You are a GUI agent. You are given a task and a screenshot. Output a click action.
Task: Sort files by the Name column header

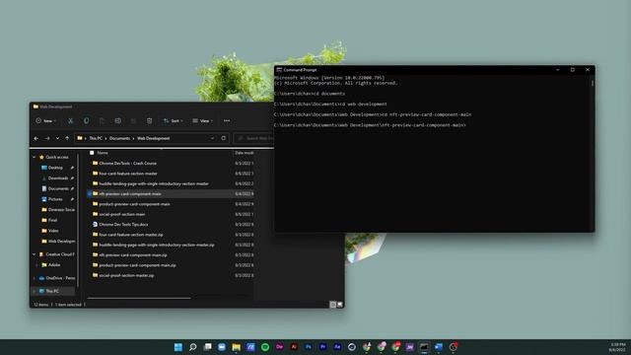[103, 153]
